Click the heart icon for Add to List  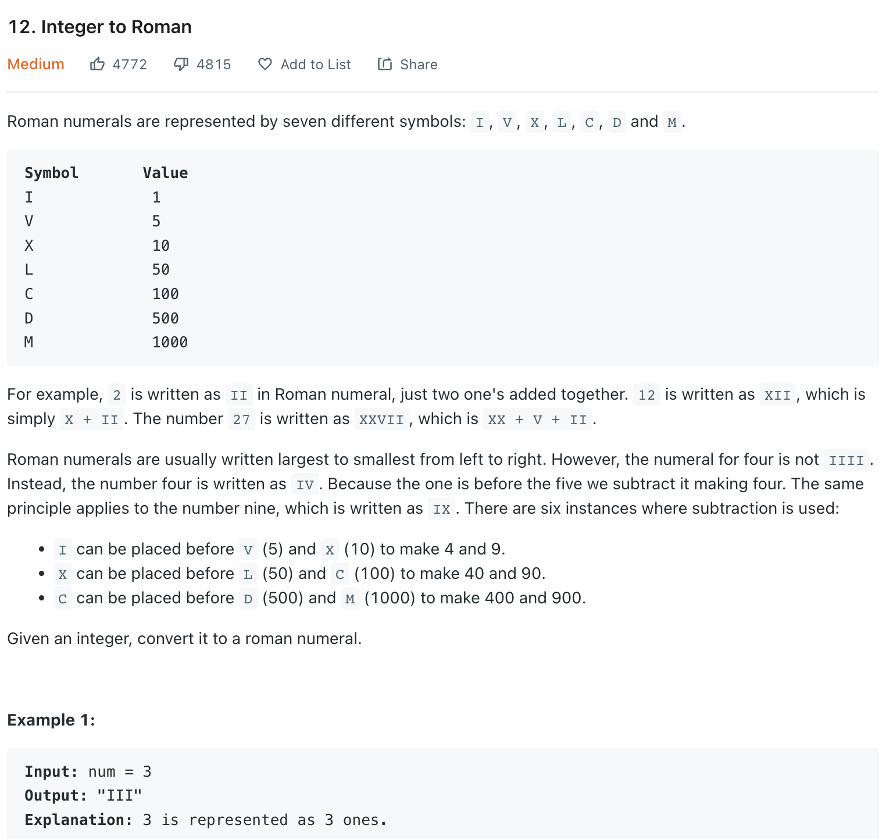coord(265,64)
